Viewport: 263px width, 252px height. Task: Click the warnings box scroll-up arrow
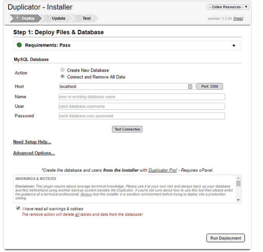[x=238, y=178]
